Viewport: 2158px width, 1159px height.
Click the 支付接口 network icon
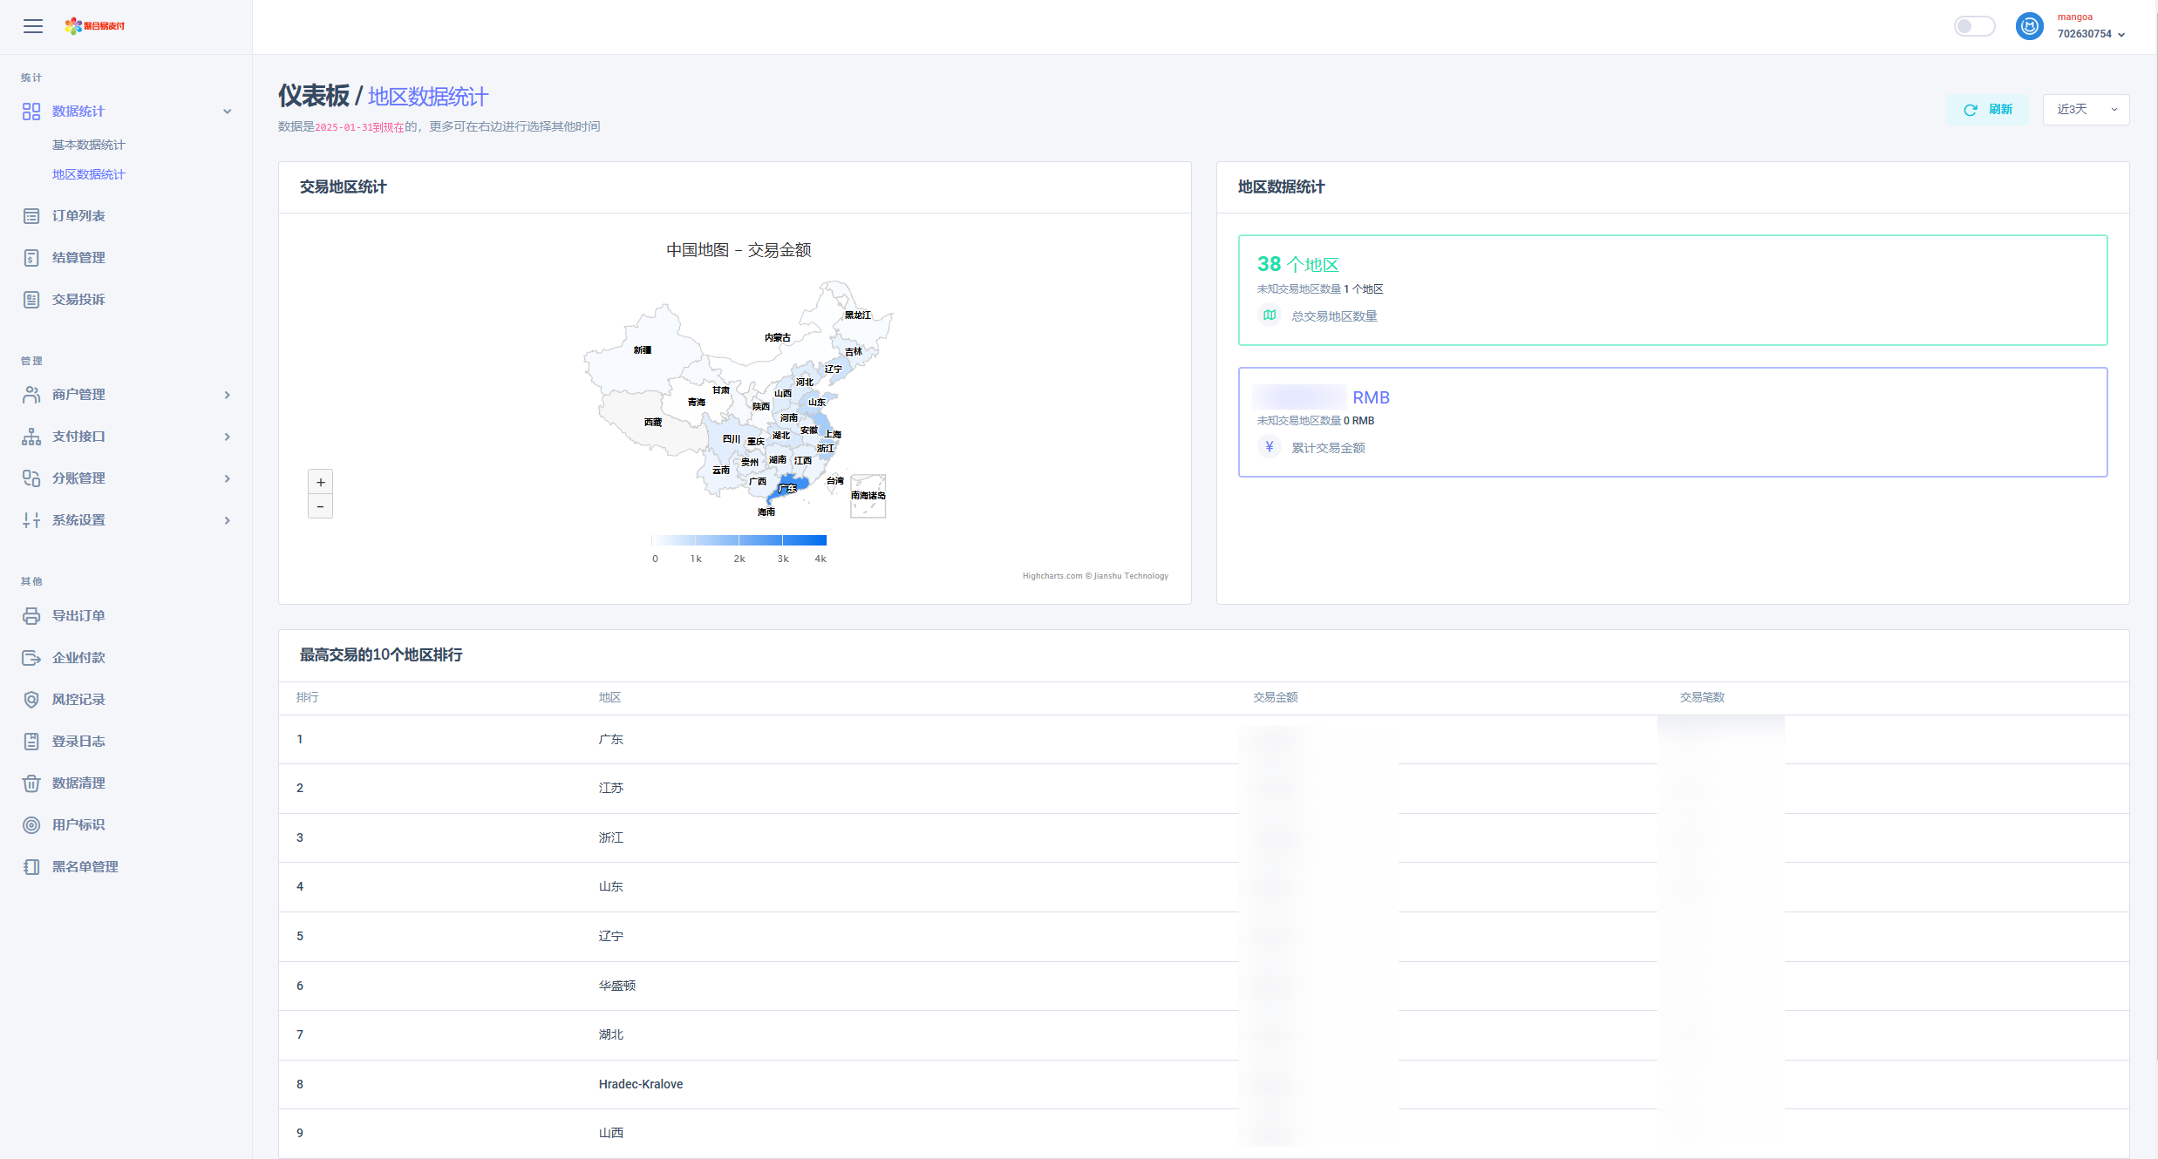pyautogui.click(x=31, y=437)
